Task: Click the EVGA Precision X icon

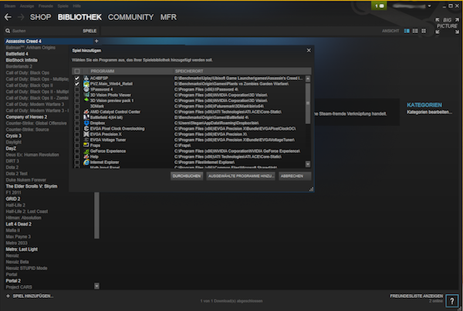Action: tap(86, 134)
